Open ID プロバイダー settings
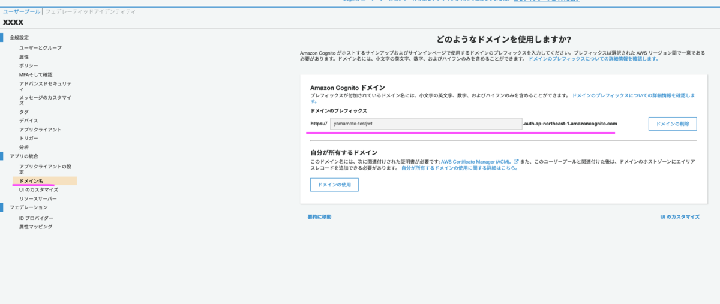The height and width of the screenshot is (304, 720). coord(36,218)
